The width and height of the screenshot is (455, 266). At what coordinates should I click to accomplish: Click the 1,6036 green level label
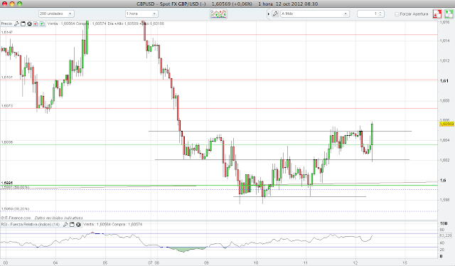(x=7, y=142)
